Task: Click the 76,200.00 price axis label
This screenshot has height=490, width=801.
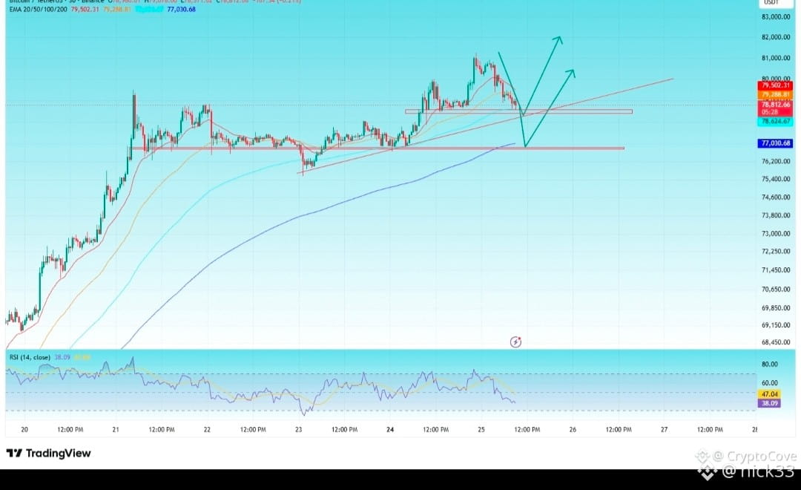Action: click(776, 161)
